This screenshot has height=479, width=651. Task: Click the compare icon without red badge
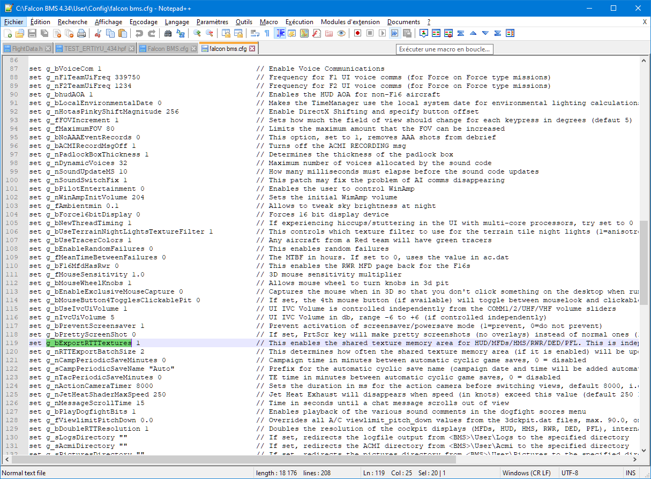pos(436,33)
